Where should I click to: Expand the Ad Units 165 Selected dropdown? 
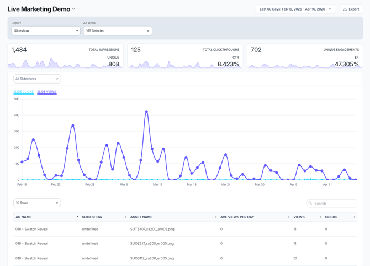click(x=118, y=31)
